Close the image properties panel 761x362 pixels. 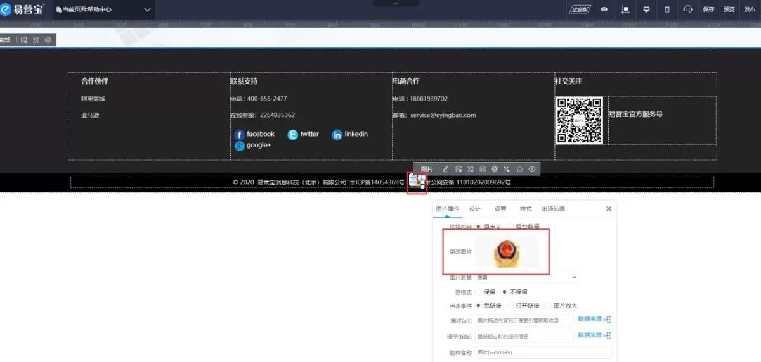click(x=609, y=208)
